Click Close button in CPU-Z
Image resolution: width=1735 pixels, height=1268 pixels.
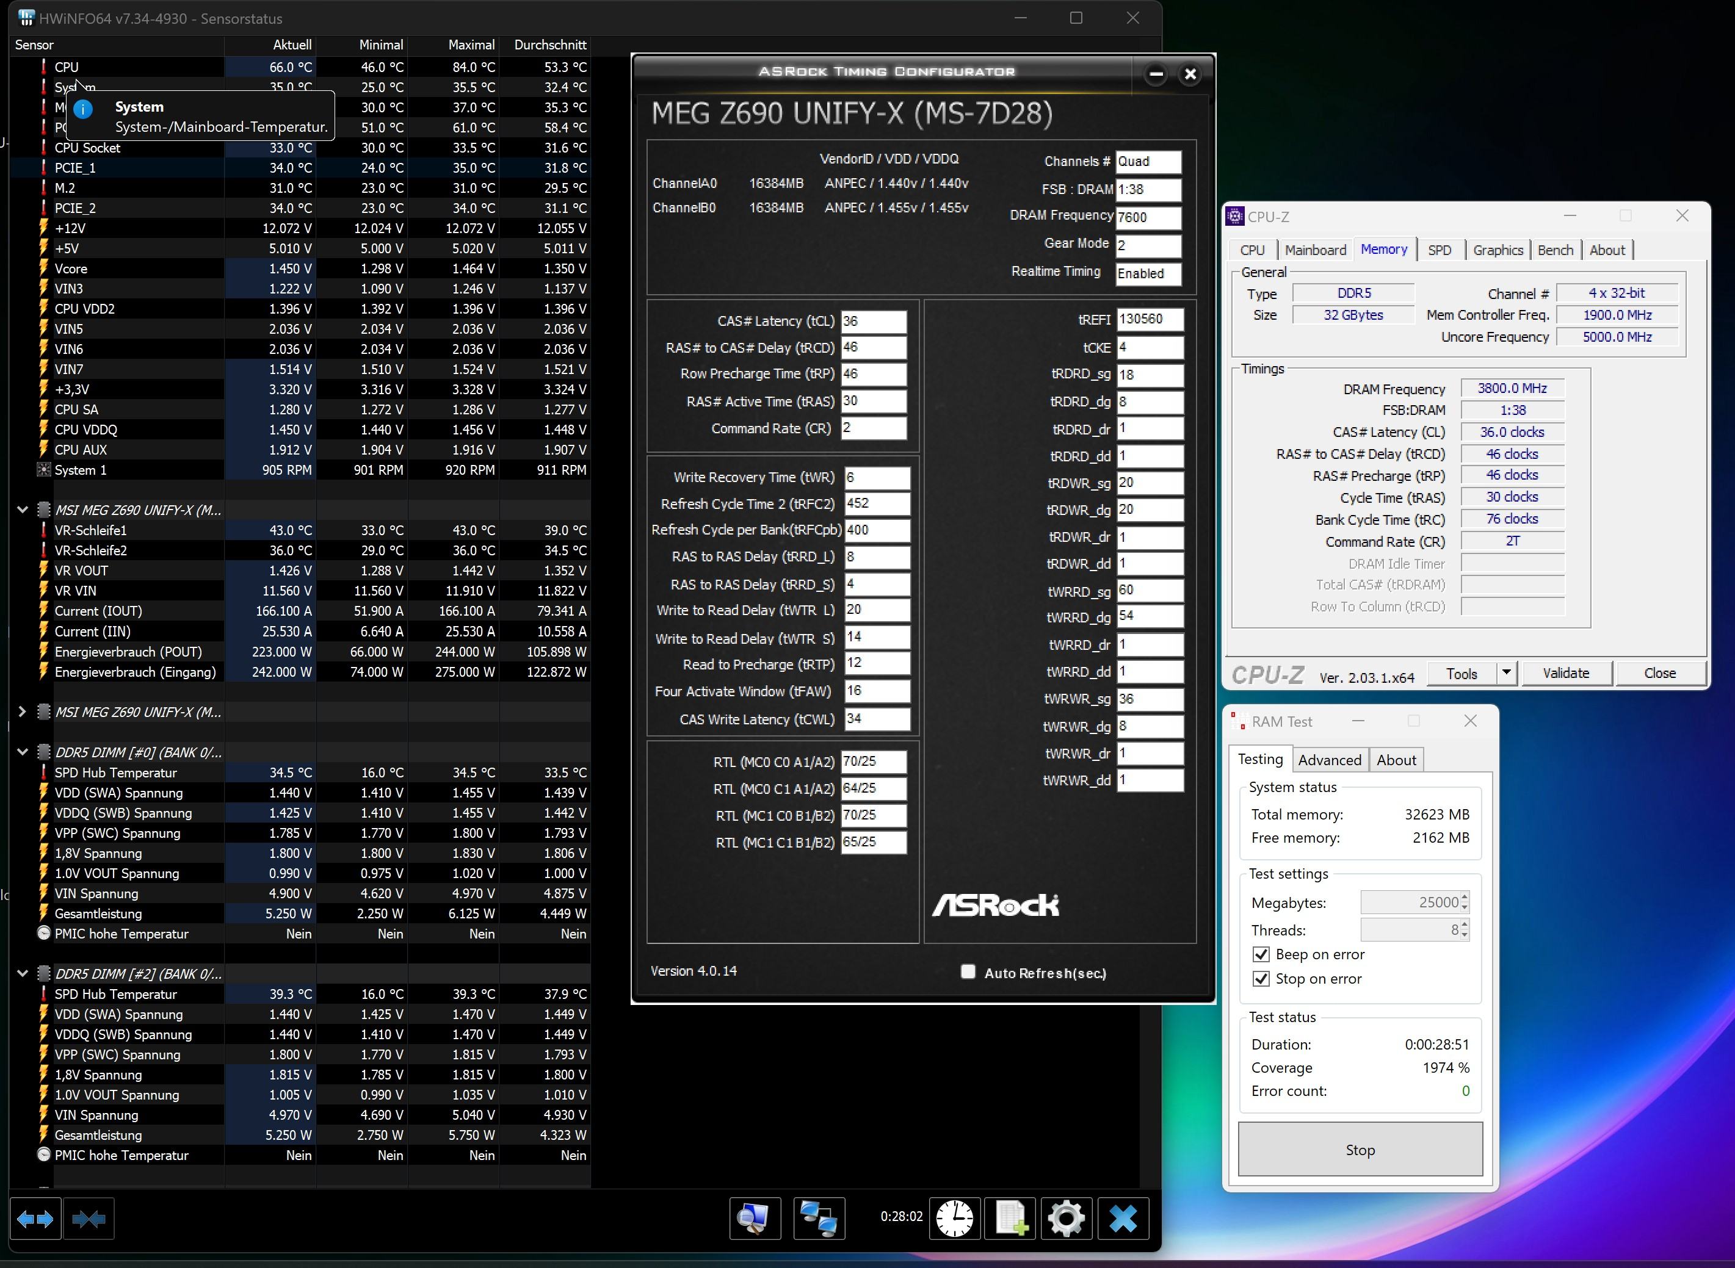click(1660, 673)
